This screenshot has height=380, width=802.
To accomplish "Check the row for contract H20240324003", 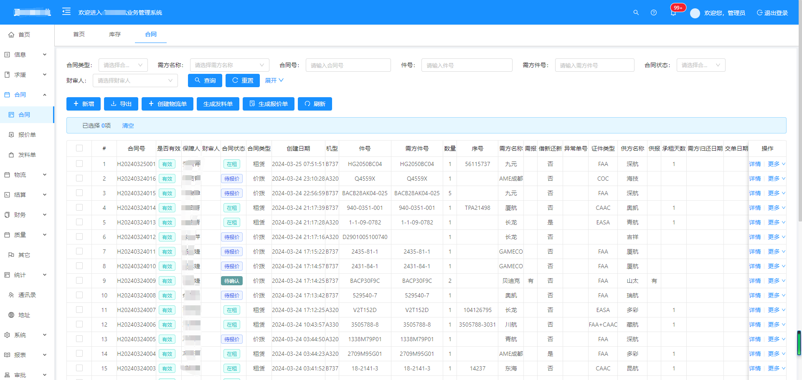I will tap(79, 368).
